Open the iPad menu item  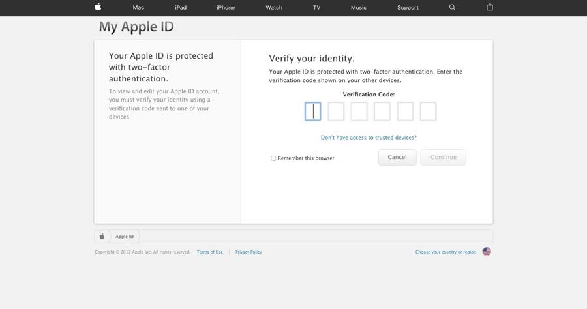tap(181, 7)
